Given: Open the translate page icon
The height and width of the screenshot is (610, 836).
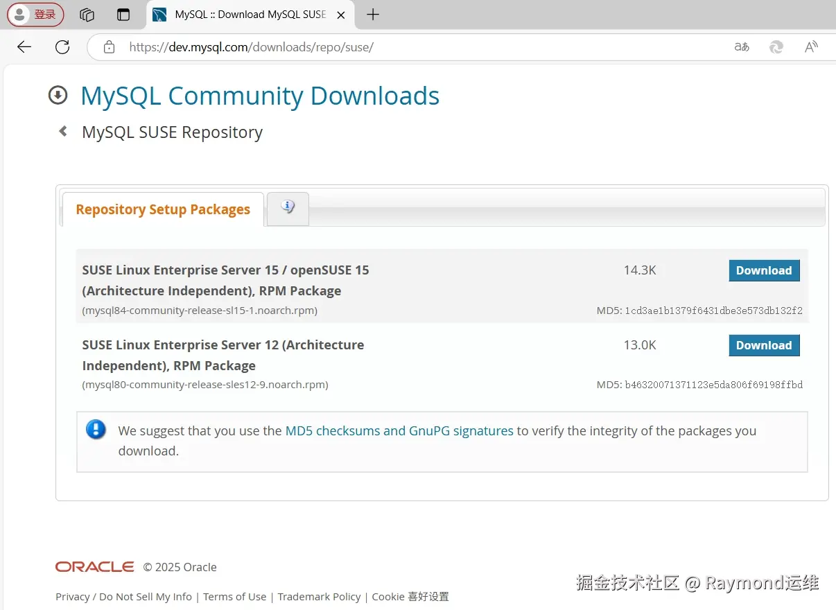Looking at the screenshot, I should [742, 47].
